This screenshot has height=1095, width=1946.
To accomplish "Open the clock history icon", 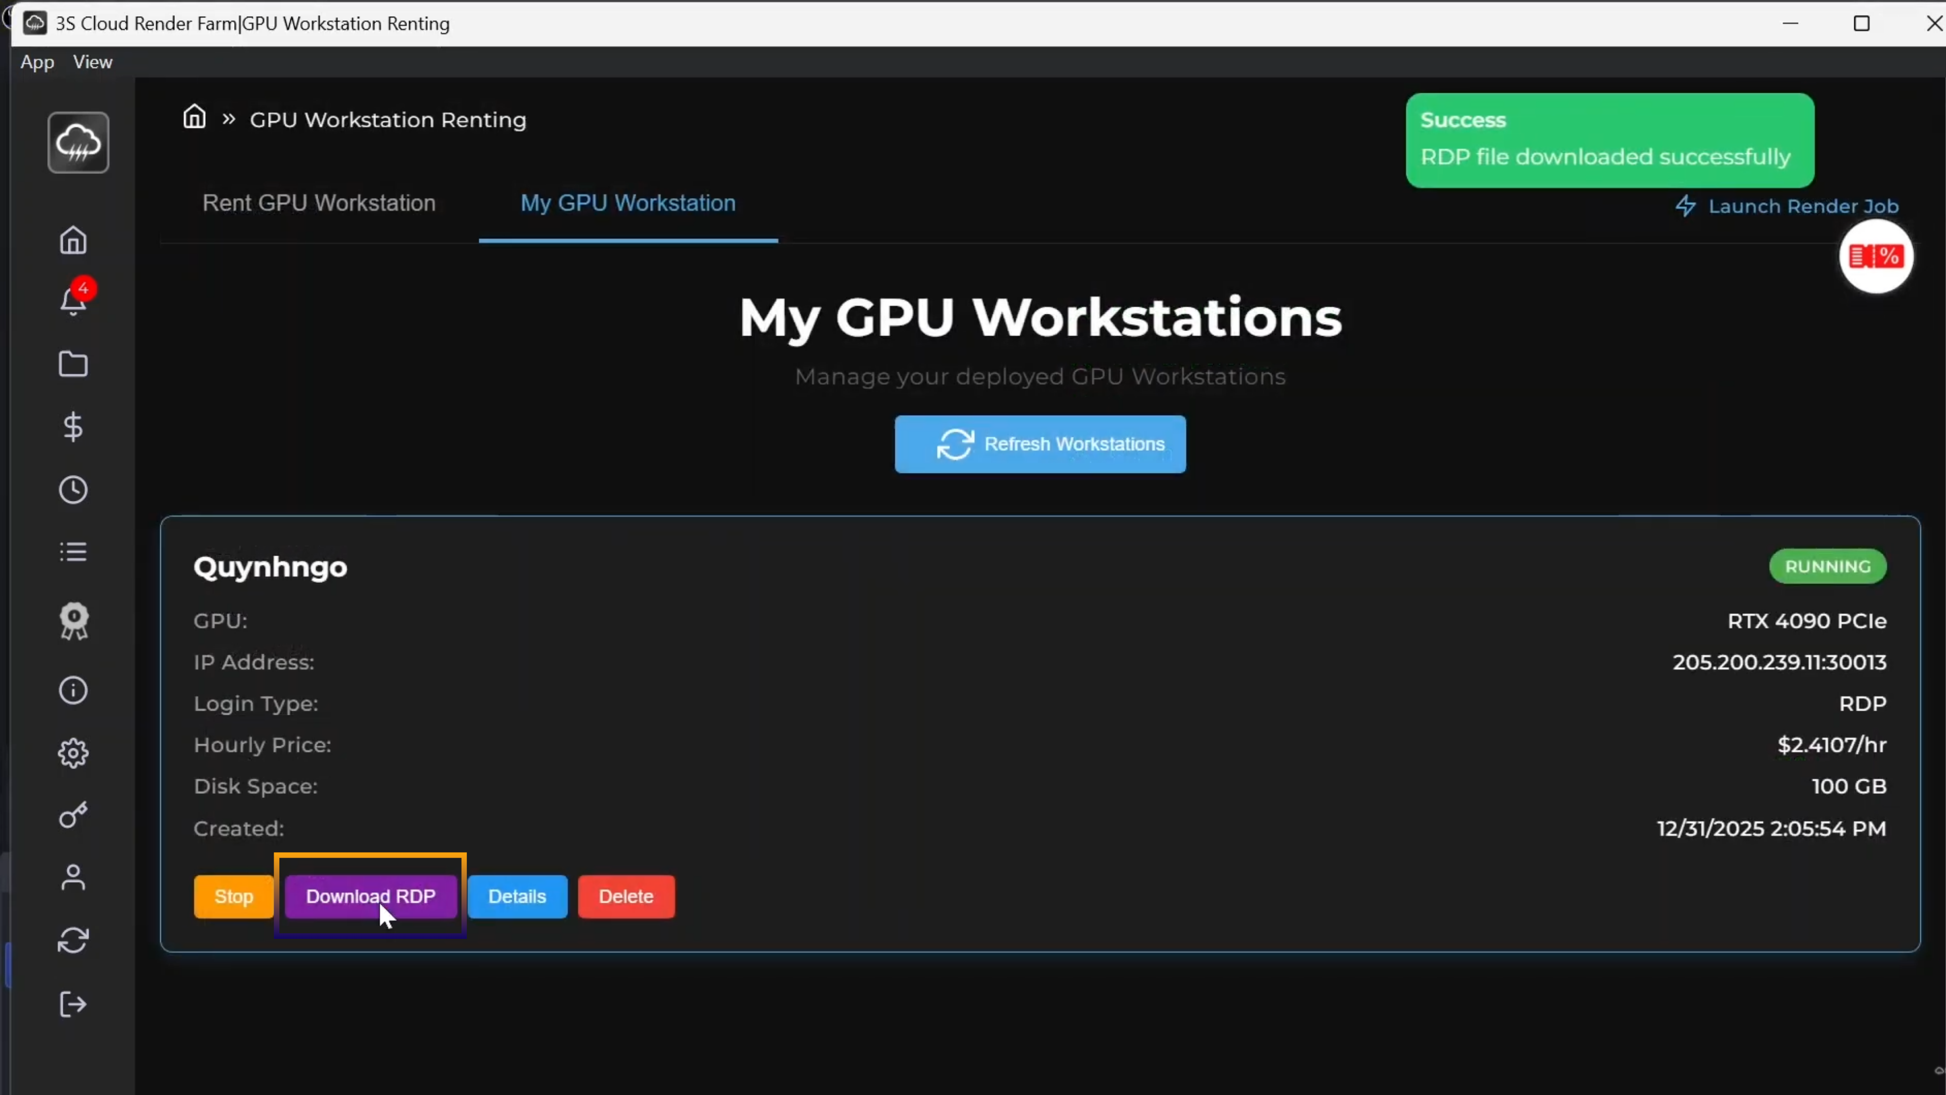I will tap(73, 490).
